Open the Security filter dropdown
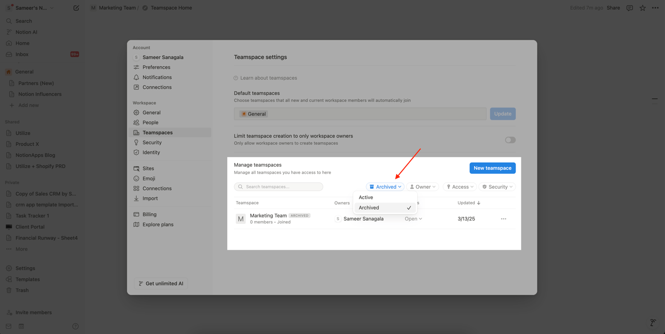This screenshot has width=665, height=334. [x=497, y=187]
